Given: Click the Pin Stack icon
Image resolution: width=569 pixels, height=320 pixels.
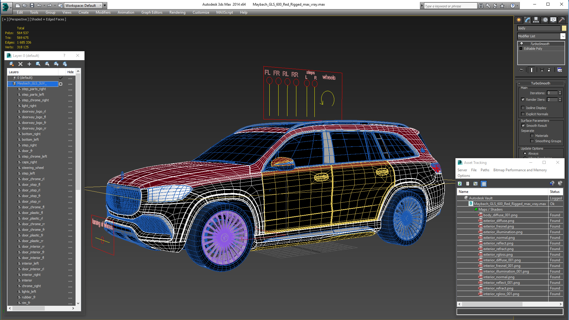Looking at the screenshot, I should [521, 70].
